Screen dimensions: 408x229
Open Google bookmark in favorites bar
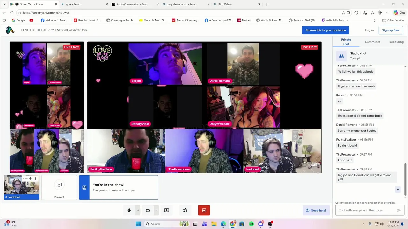pos(18,20)
